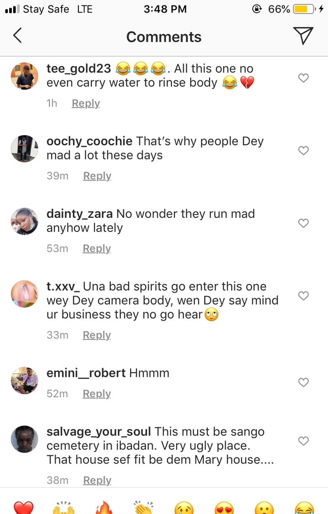The image size is (328, 514).
Task: Insert the fire emoji reaction
Action: tap(104, 507)
